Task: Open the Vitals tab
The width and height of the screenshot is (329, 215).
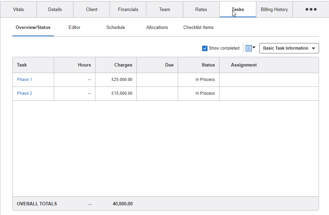Action: (19, 9)
